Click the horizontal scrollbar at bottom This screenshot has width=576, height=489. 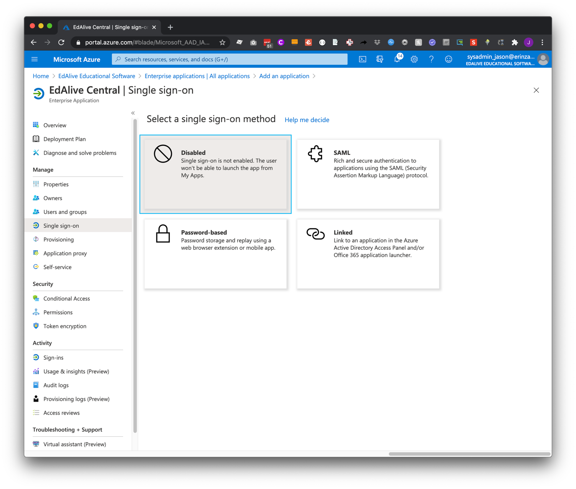coord(469,454)
